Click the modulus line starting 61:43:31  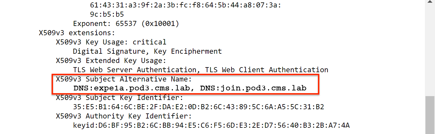pos(185,5)
